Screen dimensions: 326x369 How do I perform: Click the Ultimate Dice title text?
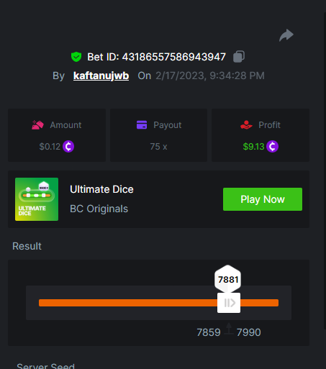[101, 189]
